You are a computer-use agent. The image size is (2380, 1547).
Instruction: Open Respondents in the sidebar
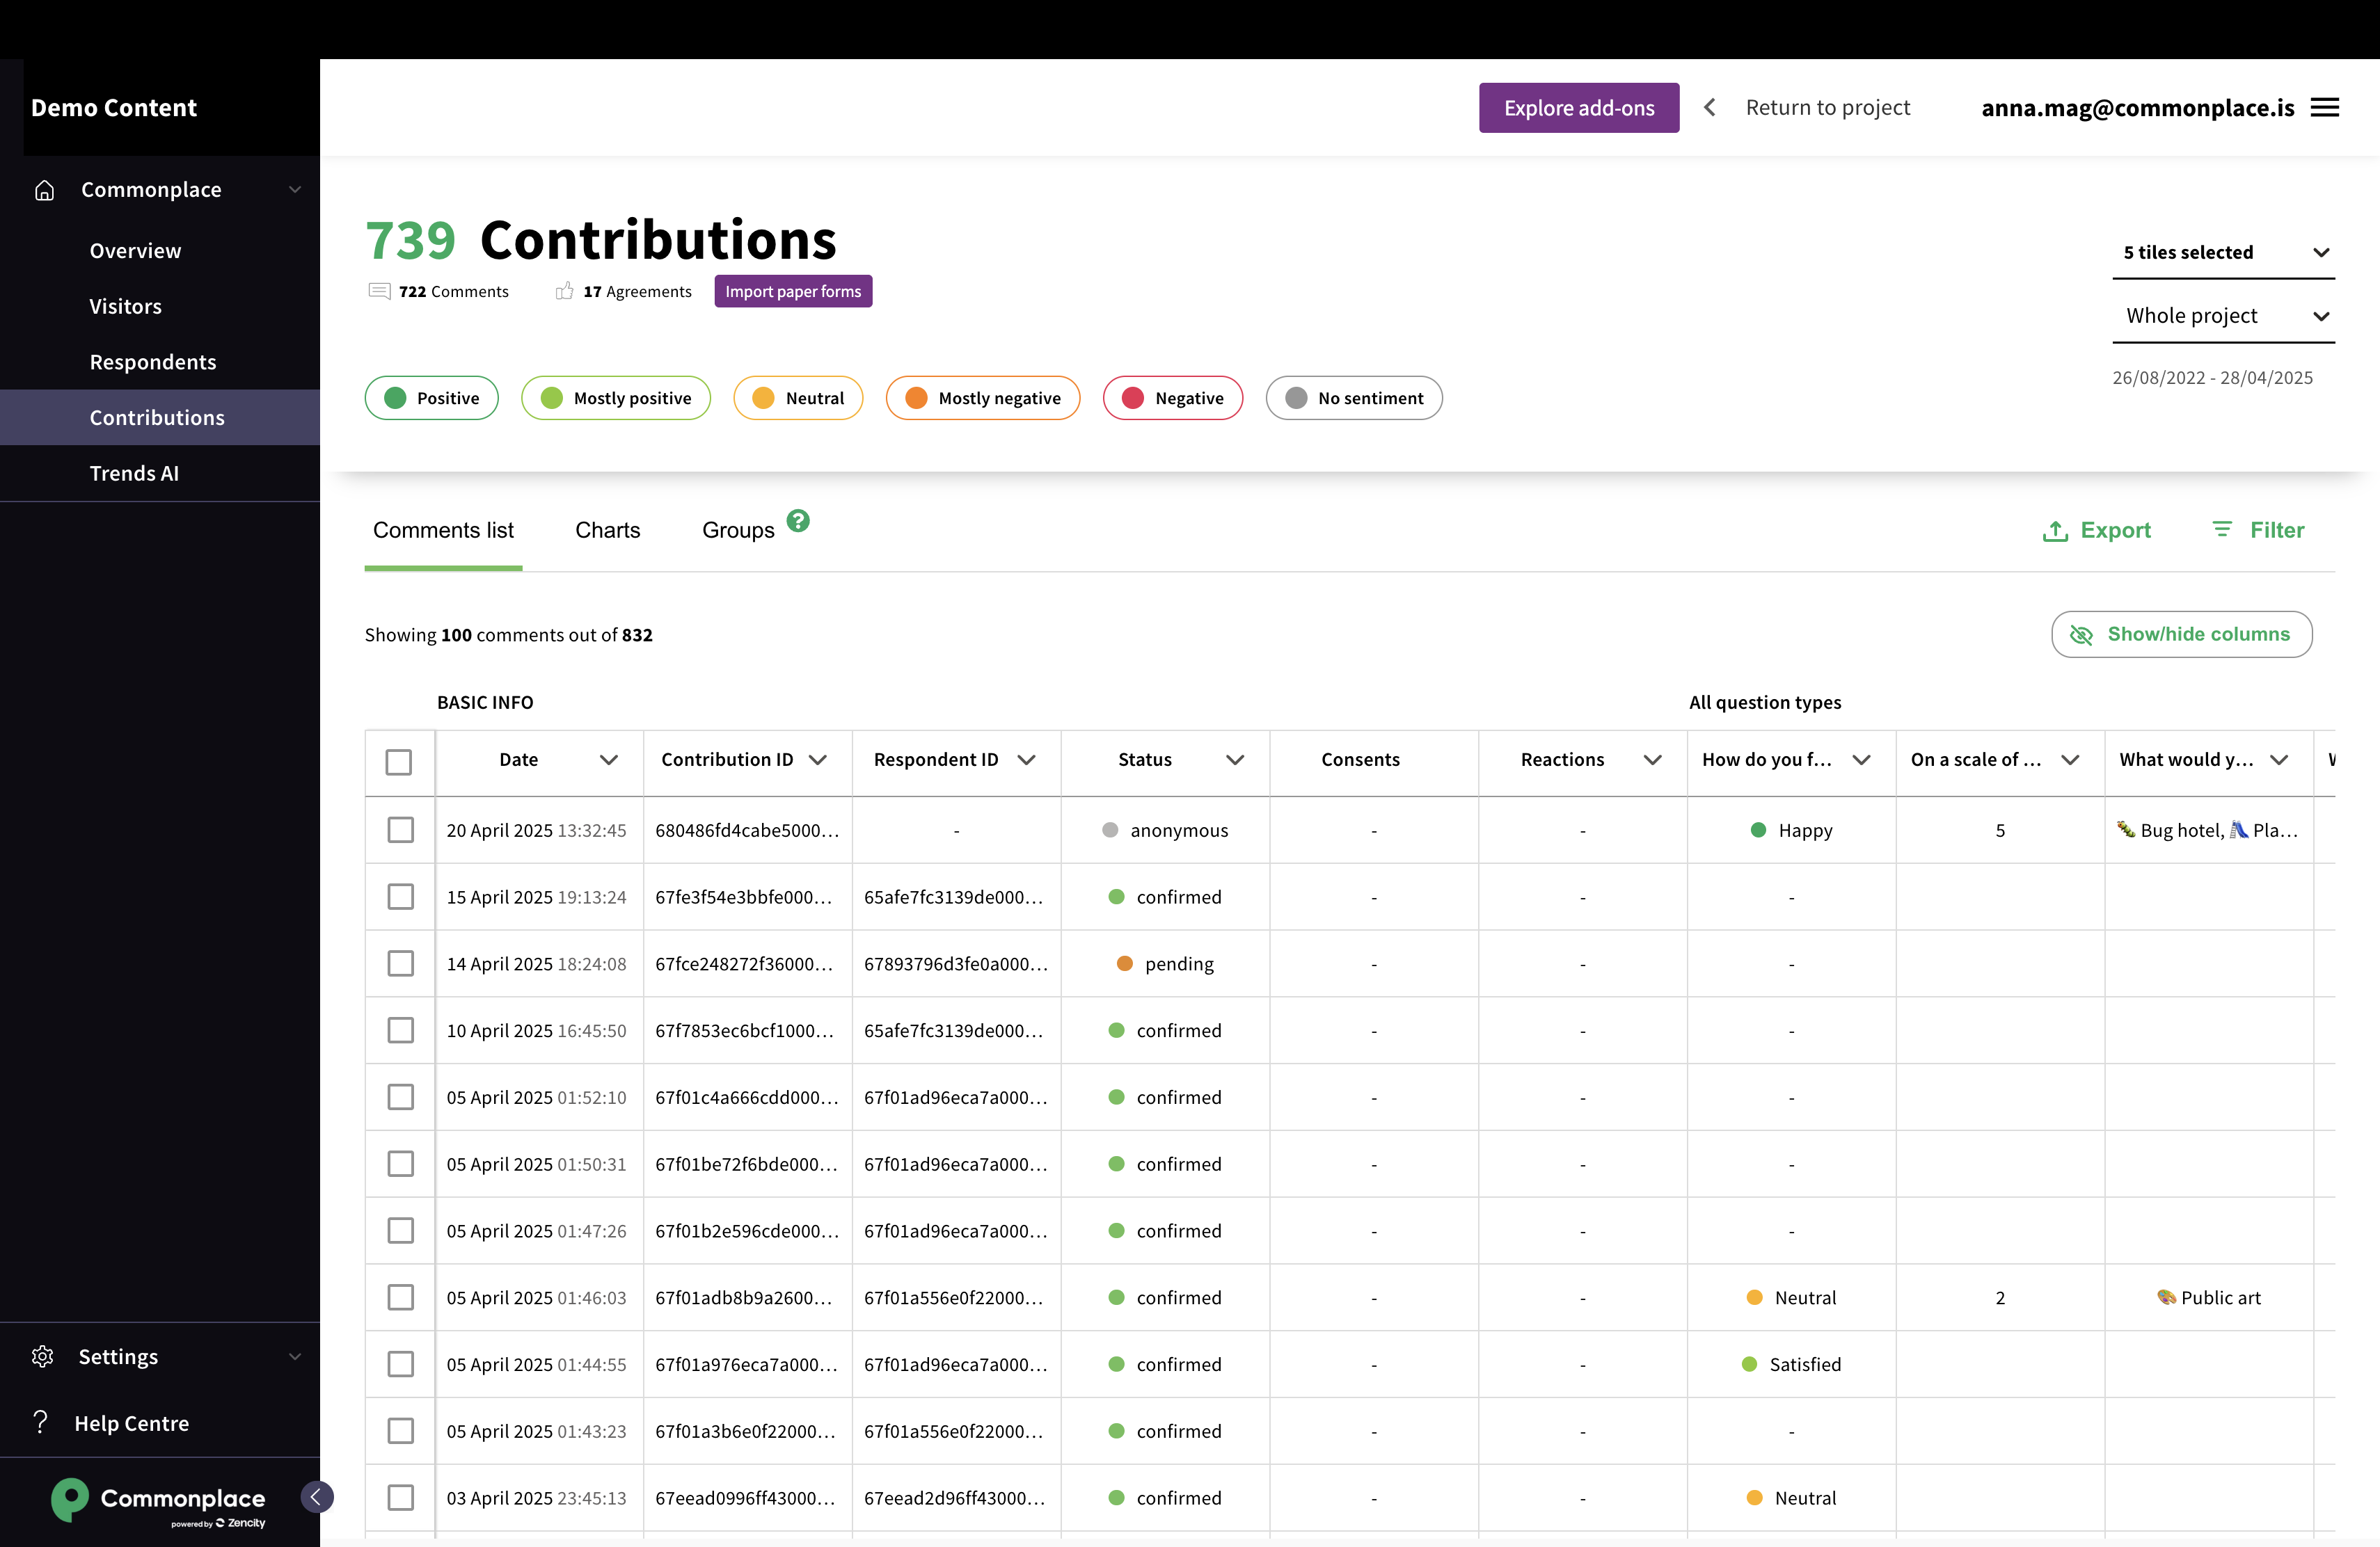click(x=153, y=362)
